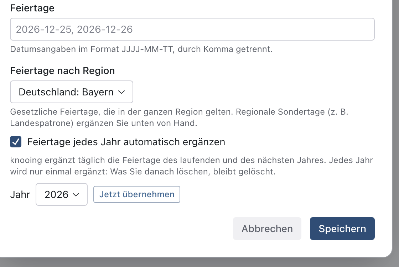Open the Deutschland: Bayern region dropdown

pos(72,92)
